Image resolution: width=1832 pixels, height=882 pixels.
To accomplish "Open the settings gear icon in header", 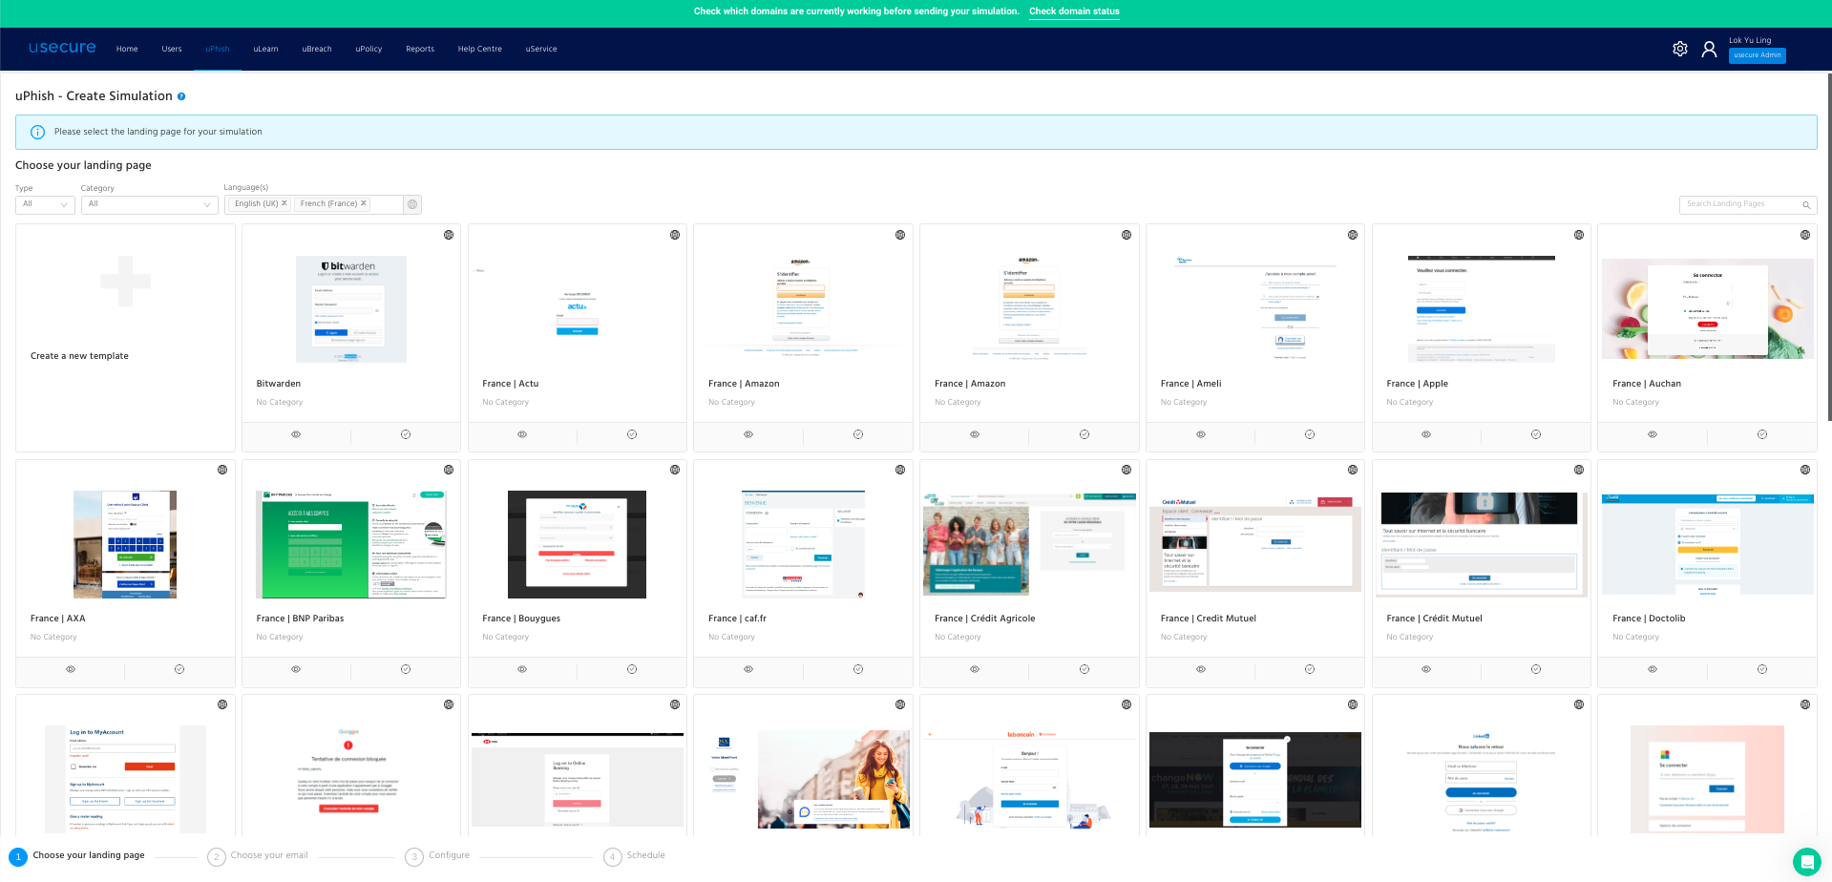I will click(x=1680, y=49).
